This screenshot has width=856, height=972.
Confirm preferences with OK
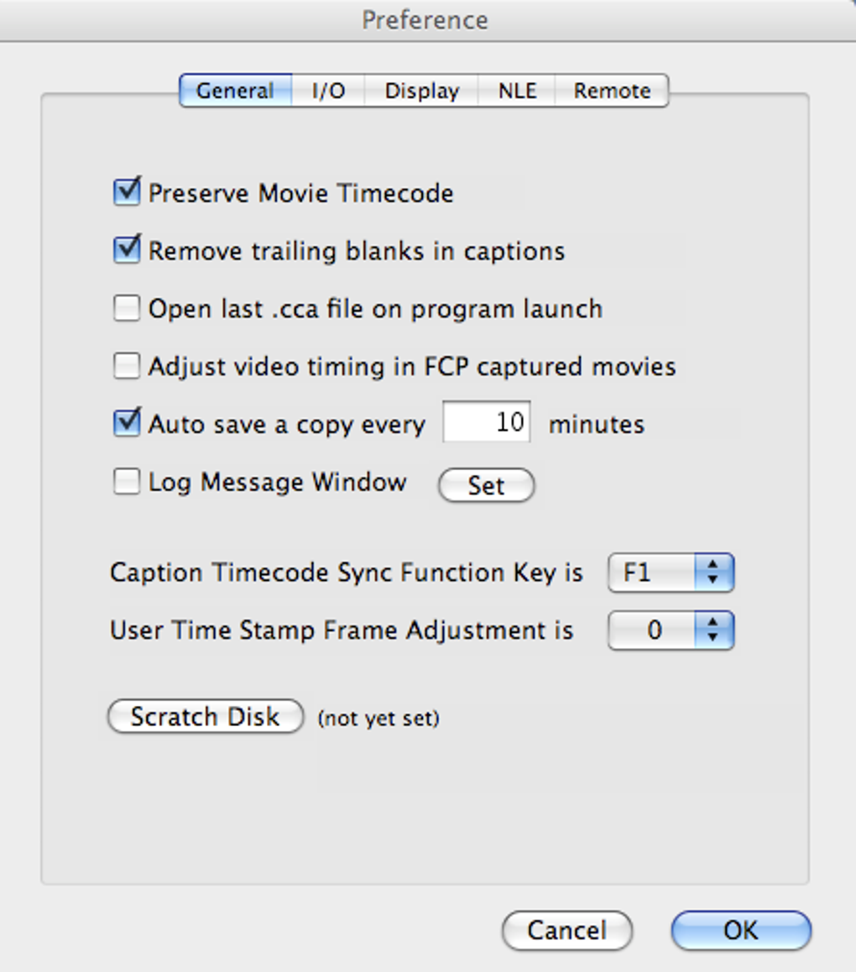click(741, 930)
